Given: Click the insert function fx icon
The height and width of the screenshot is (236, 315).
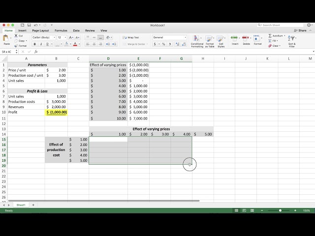Looking at the screenshot, I should (36, 52).
